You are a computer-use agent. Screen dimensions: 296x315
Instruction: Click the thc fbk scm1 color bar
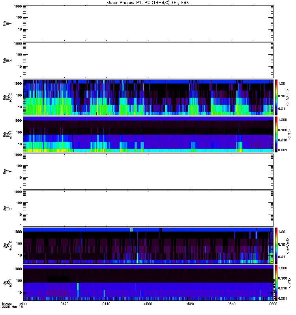coord(276,283)
